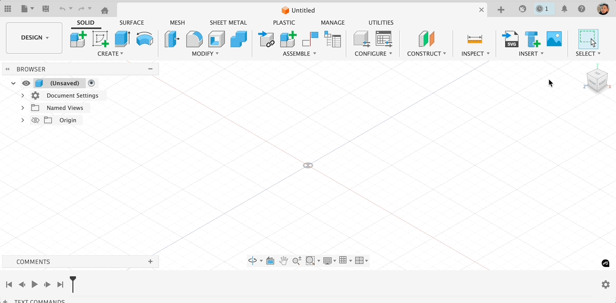Select the Revolve tool
This screenshot has height=303, width=616.
coord(145,39)
